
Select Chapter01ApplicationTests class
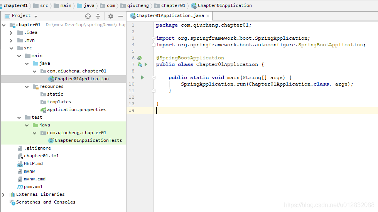click(88, 140)
